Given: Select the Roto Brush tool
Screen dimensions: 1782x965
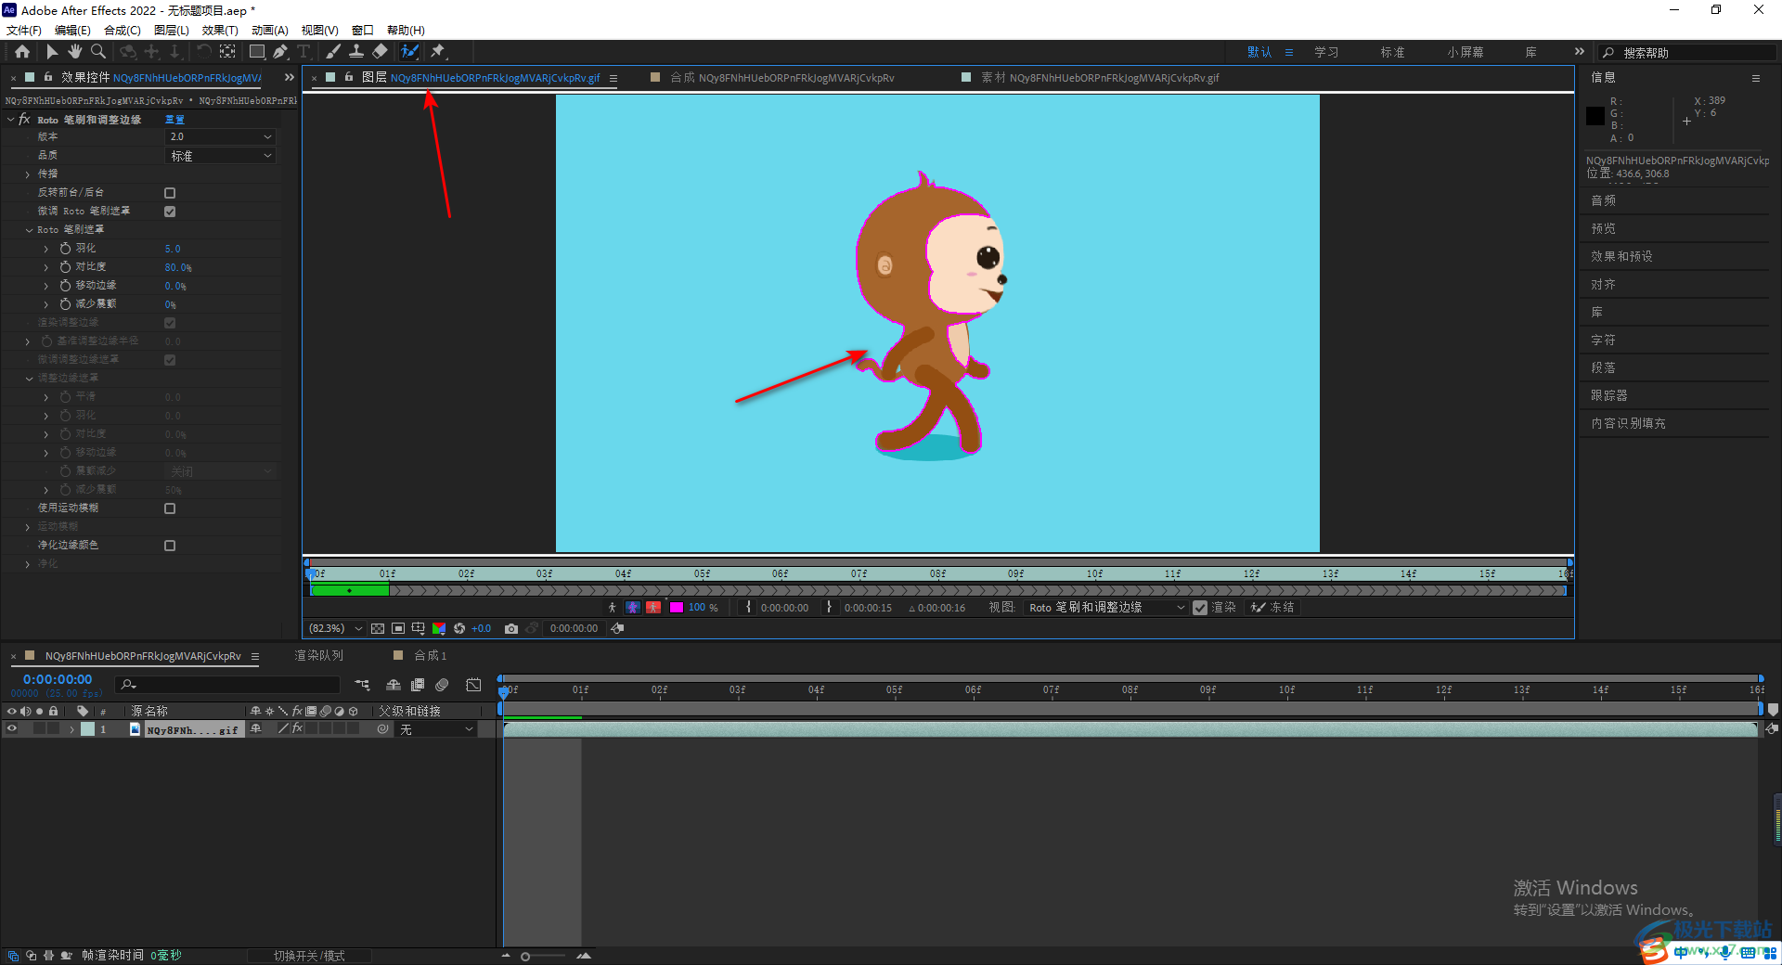Looking at the screenshot, I should point(409,52).
